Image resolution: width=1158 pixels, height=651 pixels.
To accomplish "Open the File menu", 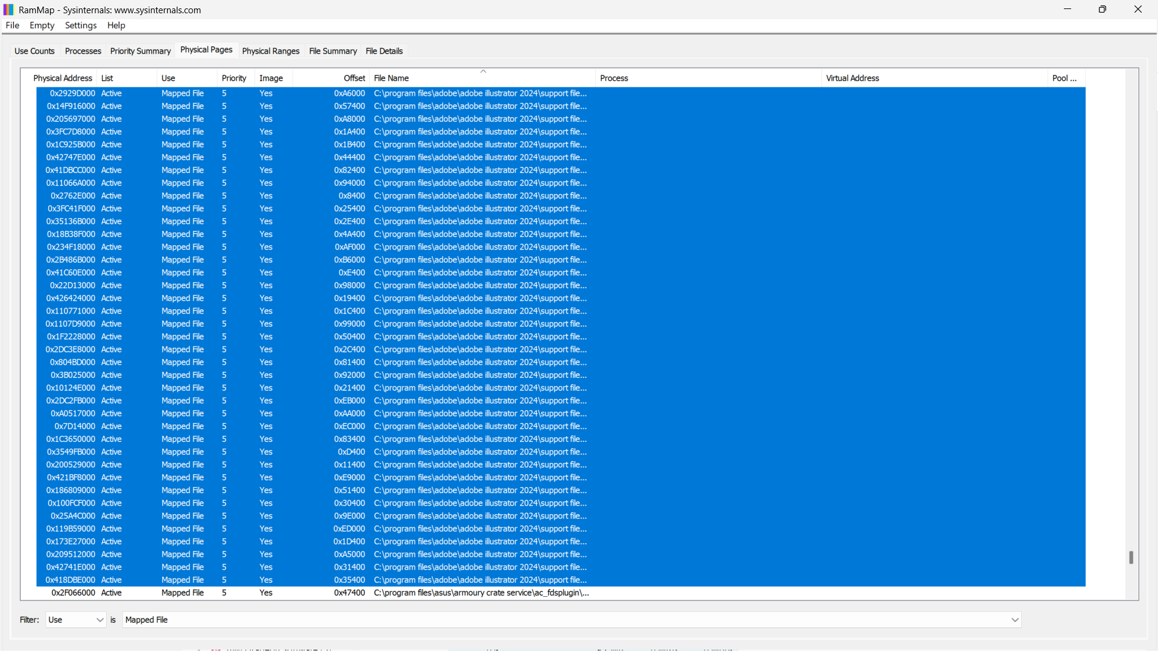I will 12,25.
